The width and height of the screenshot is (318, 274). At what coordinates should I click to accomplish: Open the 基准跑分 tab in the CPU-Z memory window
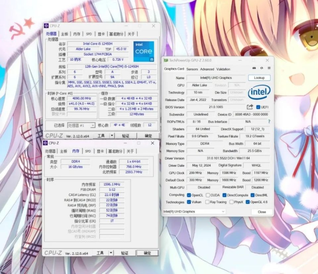click(x=115, y=151)
